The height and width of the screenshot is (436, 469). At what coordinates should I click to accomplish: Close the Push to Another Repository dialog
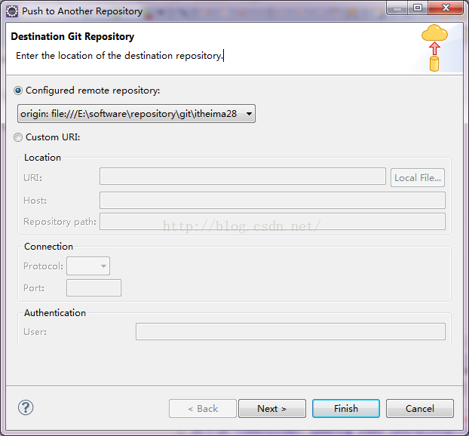446,8
